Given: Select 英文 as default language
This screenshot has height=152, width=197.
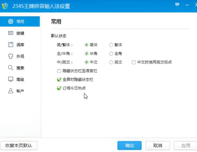Looking at the screenshot, I should [x=111, y=62].
